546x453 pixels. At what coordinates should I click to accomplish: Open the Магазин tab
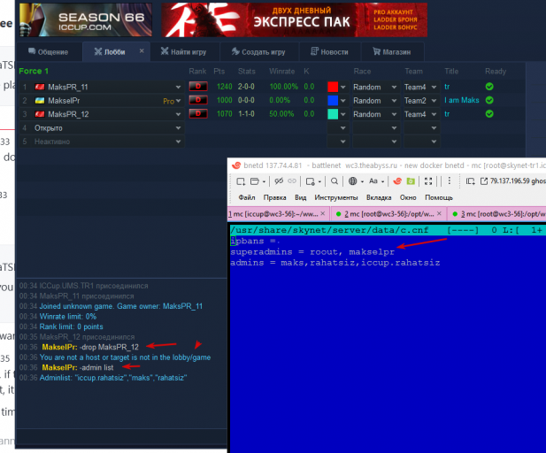392,52
